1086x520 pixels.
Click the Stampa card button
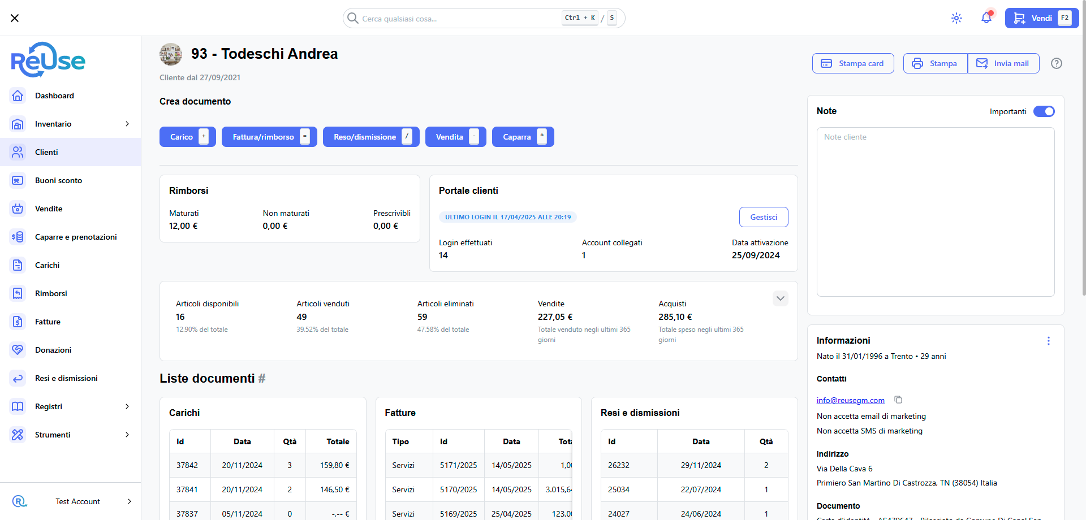pos(852,63)
